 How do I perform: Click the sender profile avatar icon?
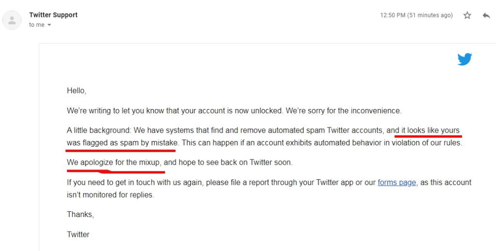(12, 20)
